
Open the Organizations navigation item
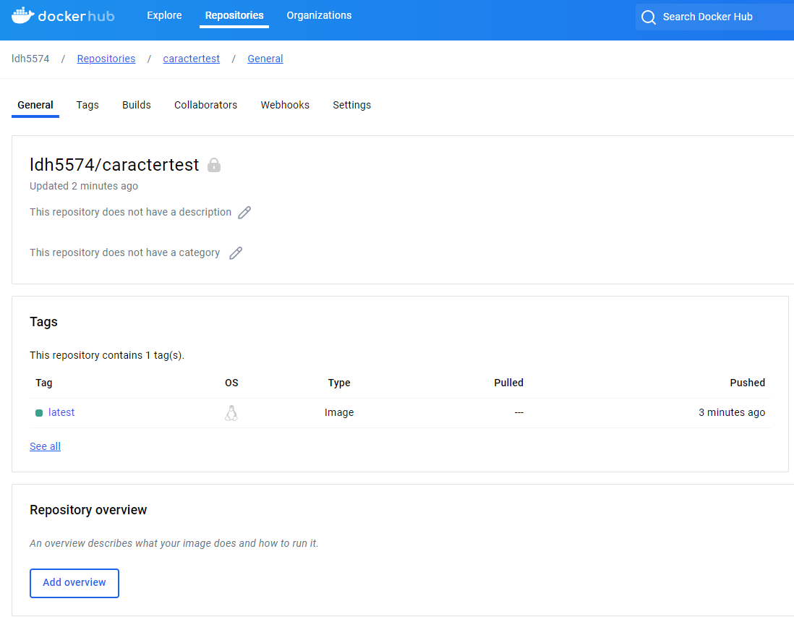[x=319, y=16]
